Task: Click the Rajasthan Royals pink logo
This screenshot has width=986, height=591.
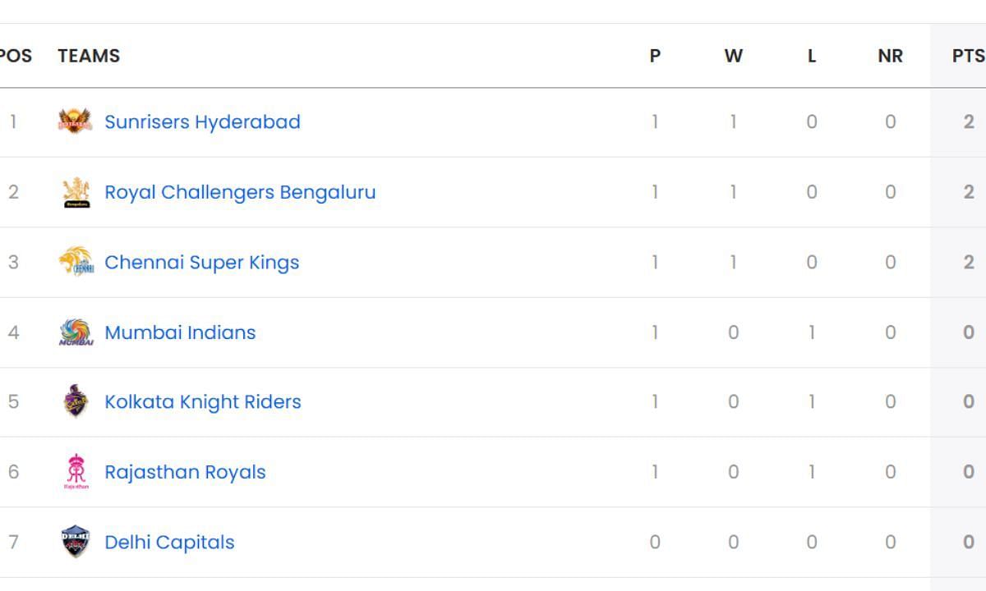Action: click(x=76, y=472)
